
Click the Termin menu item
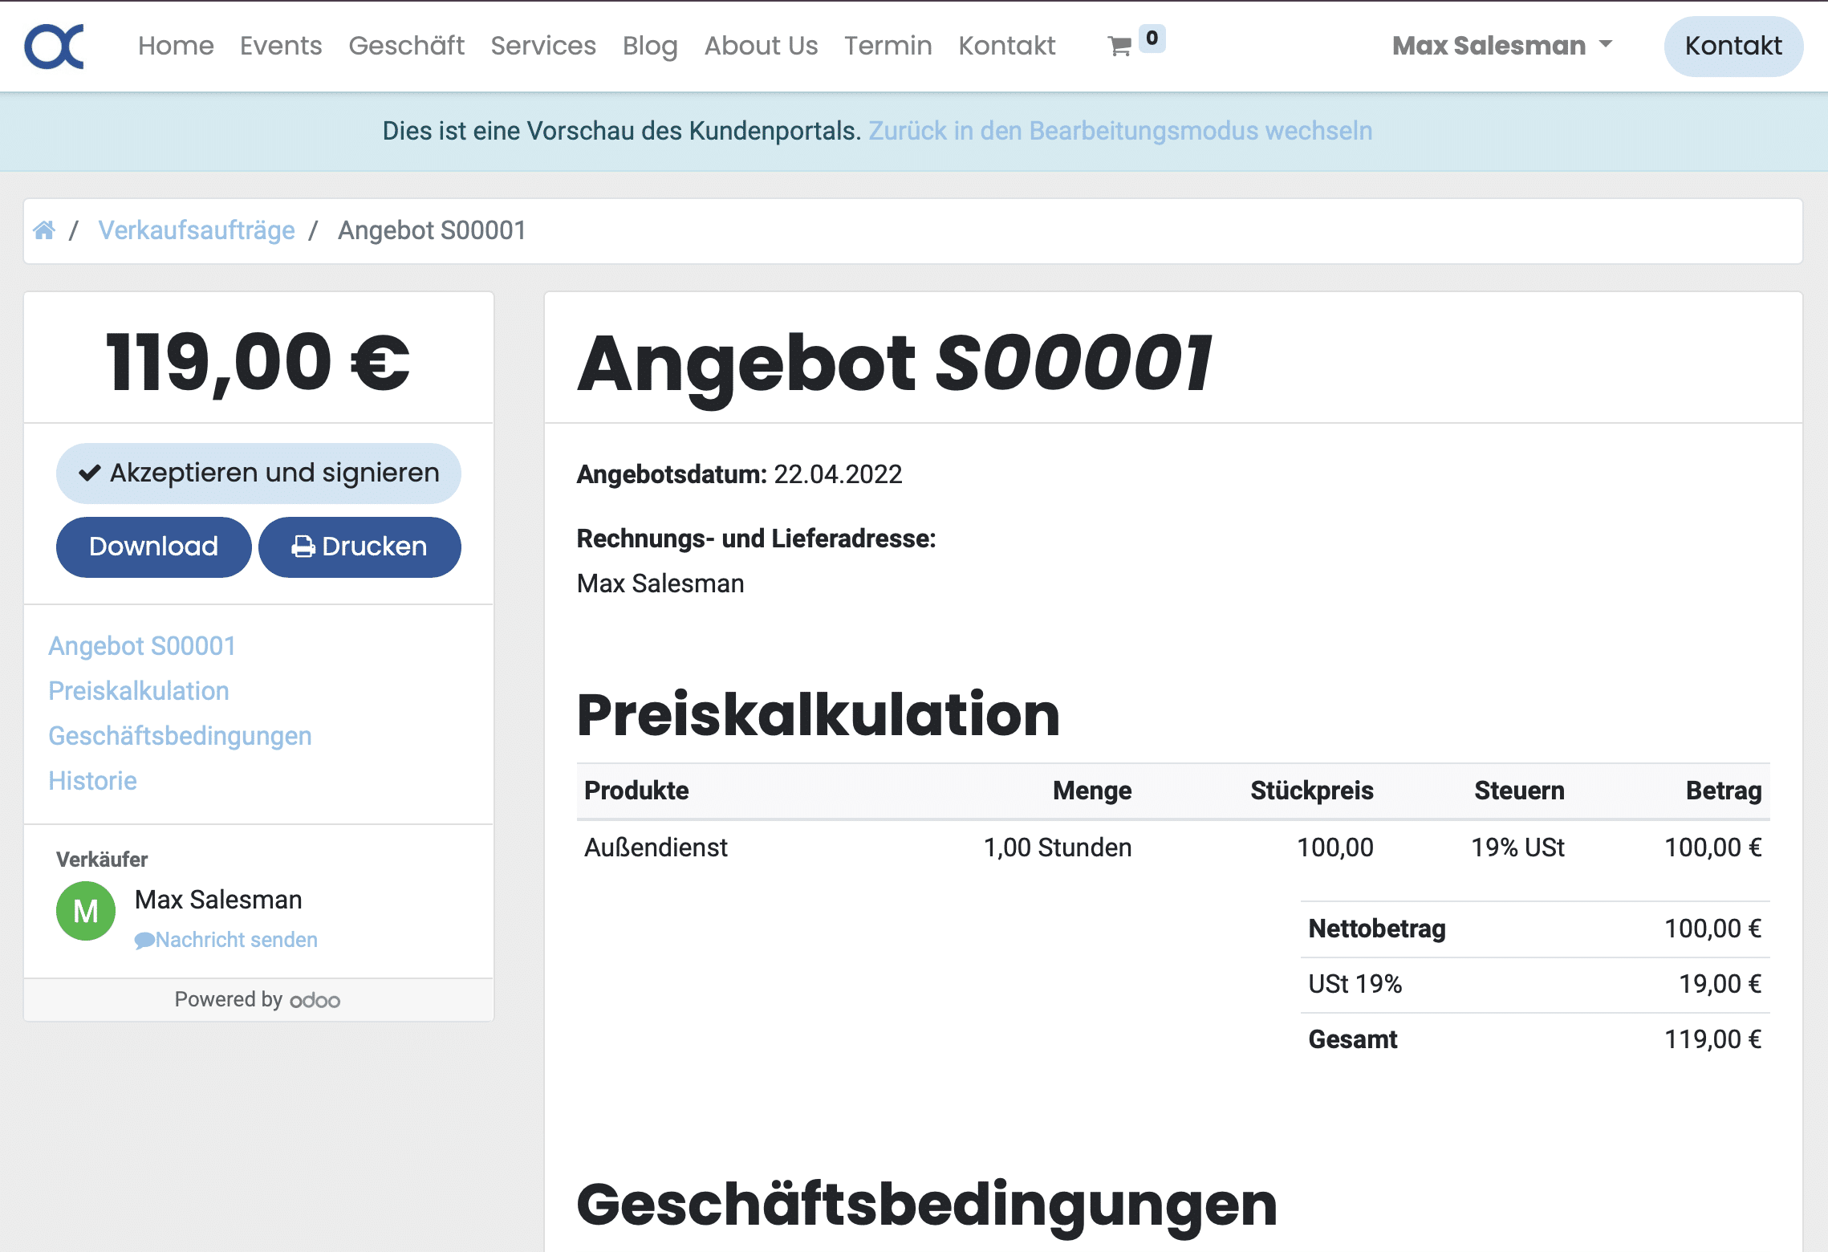(x=888, y=43)
